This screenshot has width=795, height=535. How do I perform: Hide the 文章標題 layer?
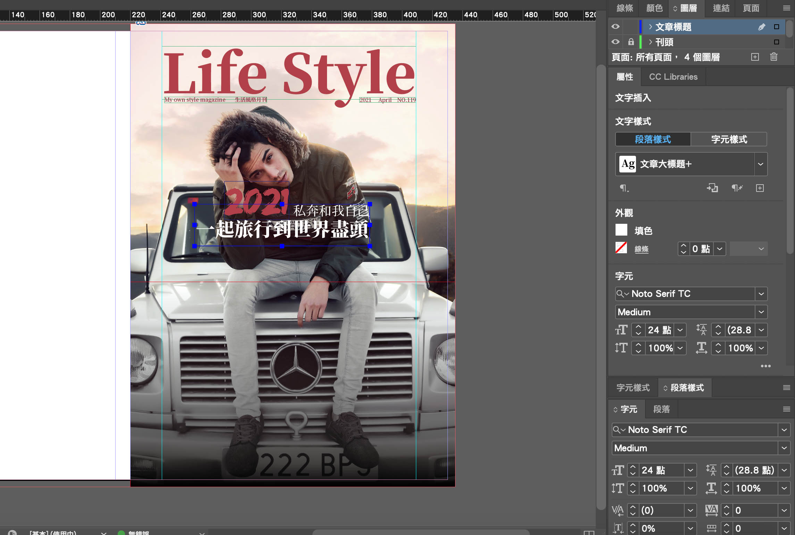click(616, 27)
